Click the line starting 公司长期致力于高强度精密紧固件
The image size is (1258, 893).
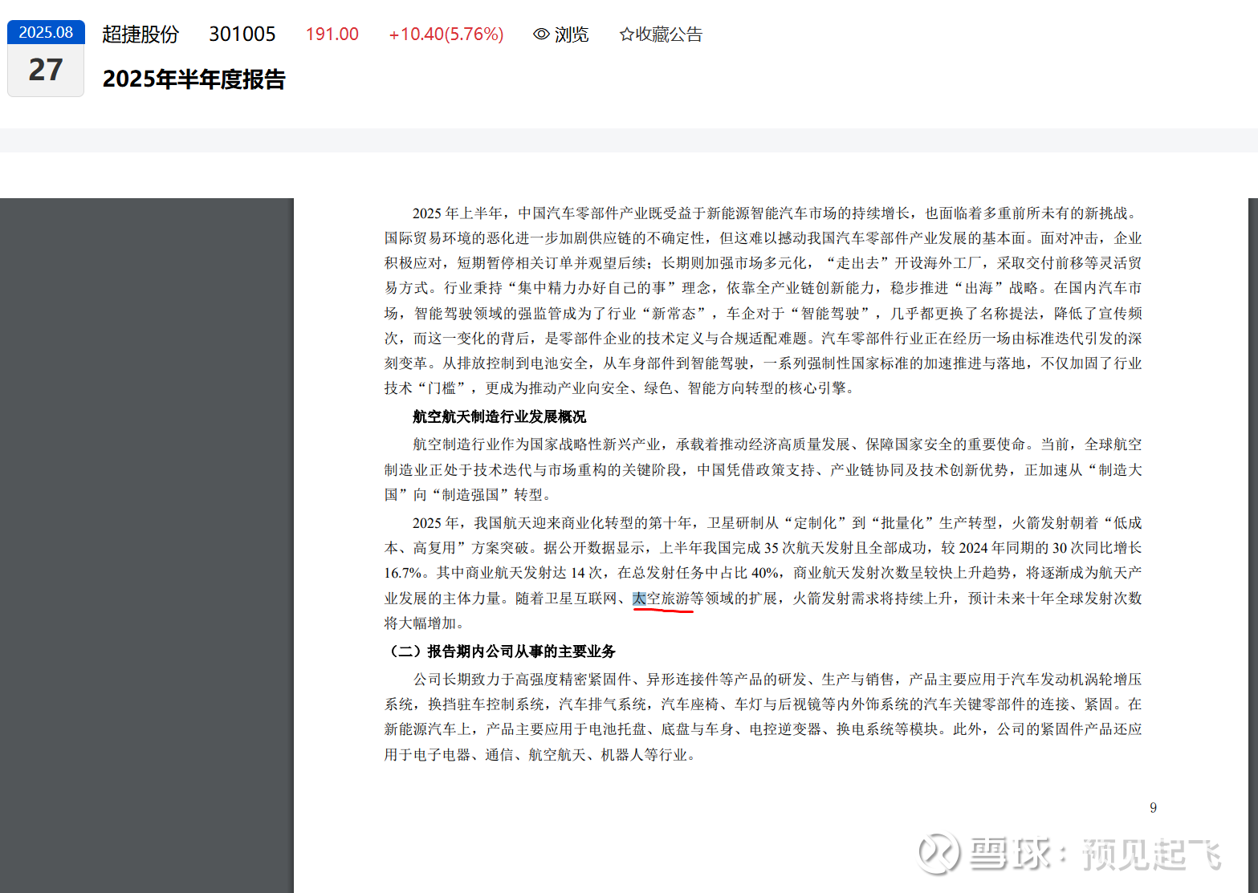(x=777, y=680)
